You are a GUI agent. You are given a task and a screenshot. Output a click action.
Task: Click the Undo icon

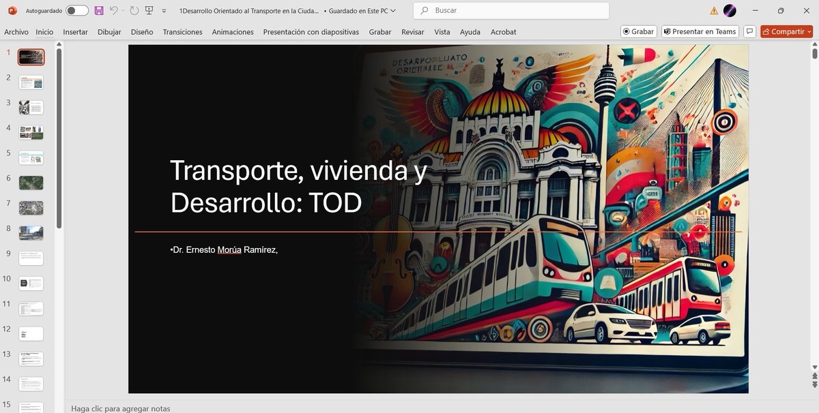[113, 10]
